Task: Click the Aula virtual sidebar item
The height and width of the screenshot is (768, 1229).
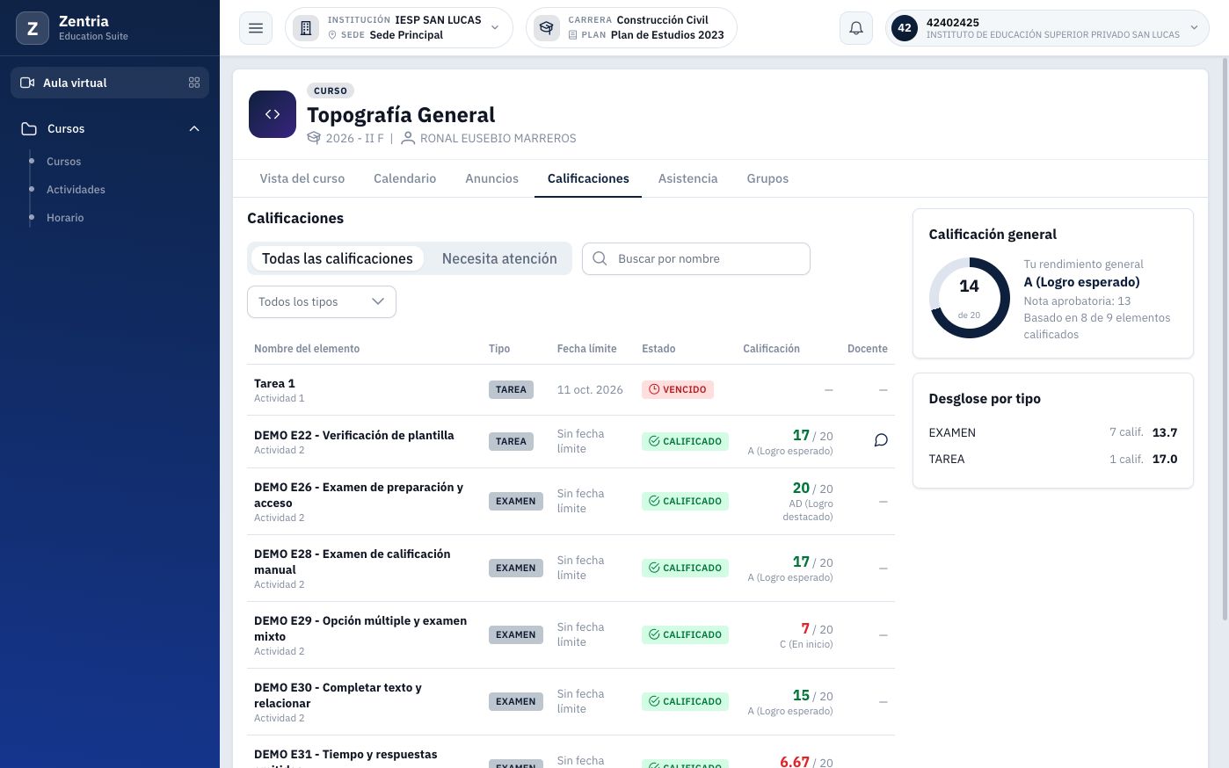Action: click(x=110, y=83)
